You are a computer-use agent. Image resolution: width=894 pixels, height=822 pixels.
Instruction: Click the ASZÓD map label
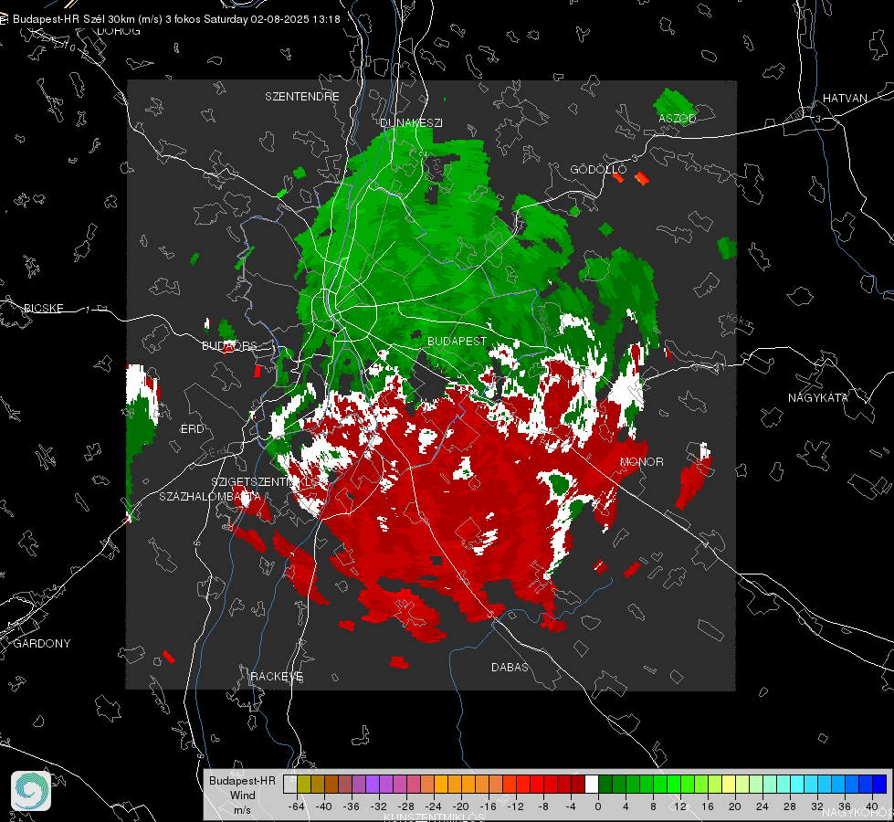678,118
